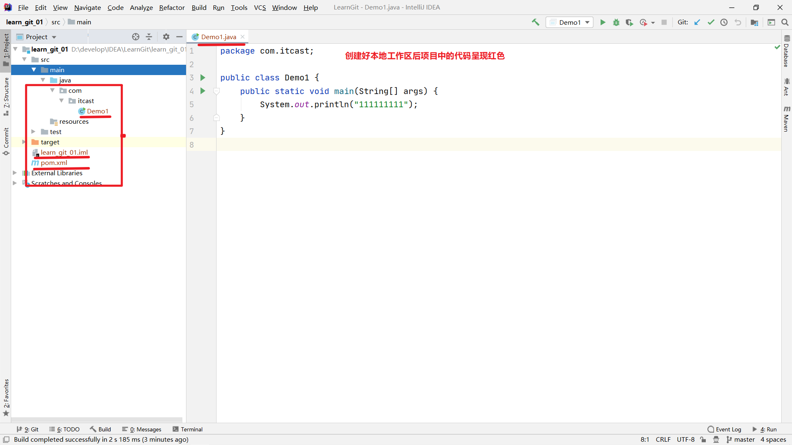Image resolution: width=792 pixels, height=445 pixels.
Task: Change UTF-8 file encoding in status bar
Action: [686, 440]
